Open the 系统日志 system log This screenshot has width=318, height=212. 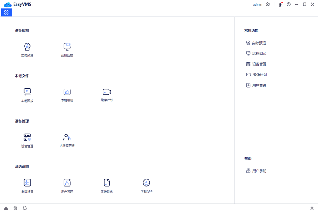point(107,183)
